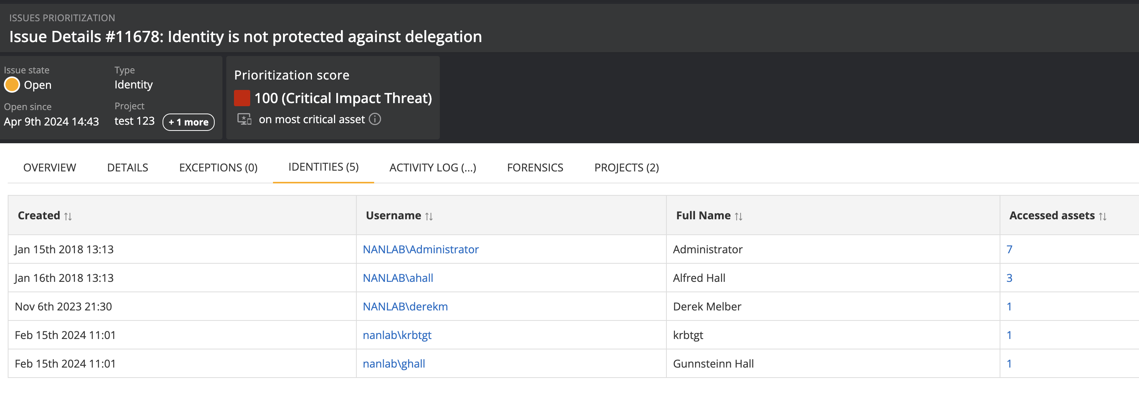This screenshot has height=400, width=1139.
Task: Click the orange Open issue state indicator
Action: 12,85
